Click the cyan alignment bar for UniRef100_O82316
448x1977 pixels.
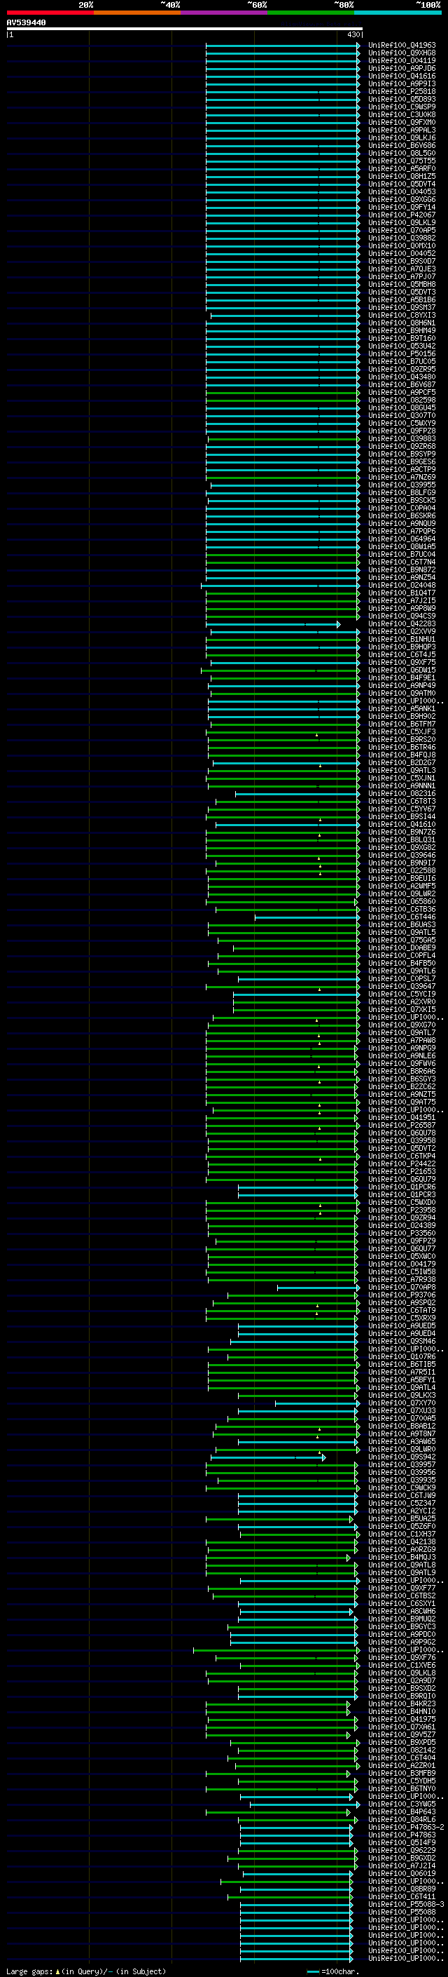coord(297,794)
